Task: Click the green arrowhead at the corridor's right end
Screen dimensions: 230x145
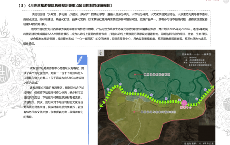Action: click(212, 87)
